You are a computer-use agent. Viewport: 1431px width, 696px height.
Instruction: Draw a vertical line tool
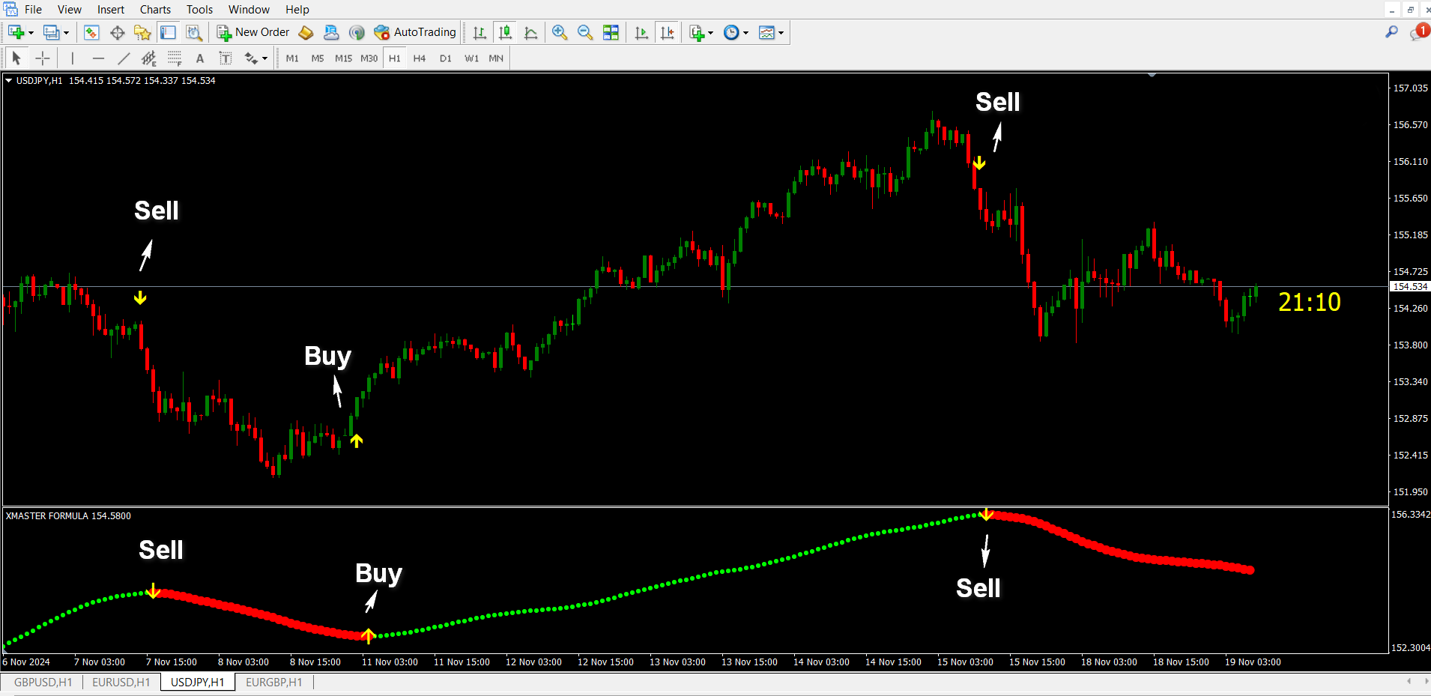click(x=73, y=58)
